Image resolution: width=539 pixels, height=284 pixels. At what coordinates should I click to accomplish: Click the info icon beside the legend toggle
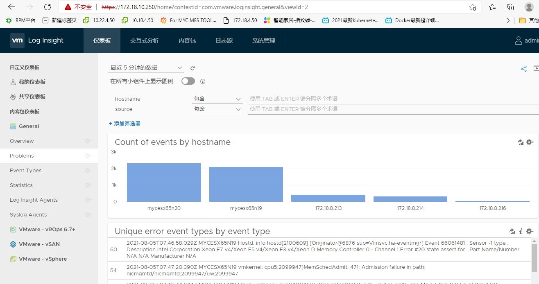pyautogui.click(x=203, y=81)
